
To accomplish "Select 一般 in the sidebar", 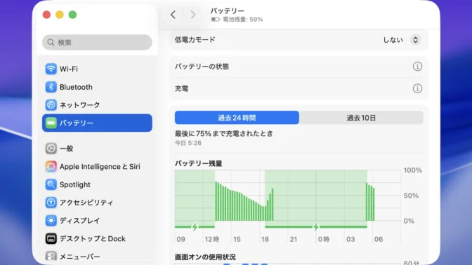I will click(x=67, y=149).
